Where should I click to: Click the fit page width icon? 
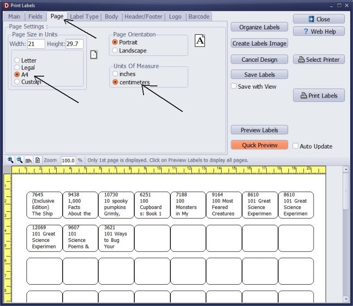click(28, 160)
